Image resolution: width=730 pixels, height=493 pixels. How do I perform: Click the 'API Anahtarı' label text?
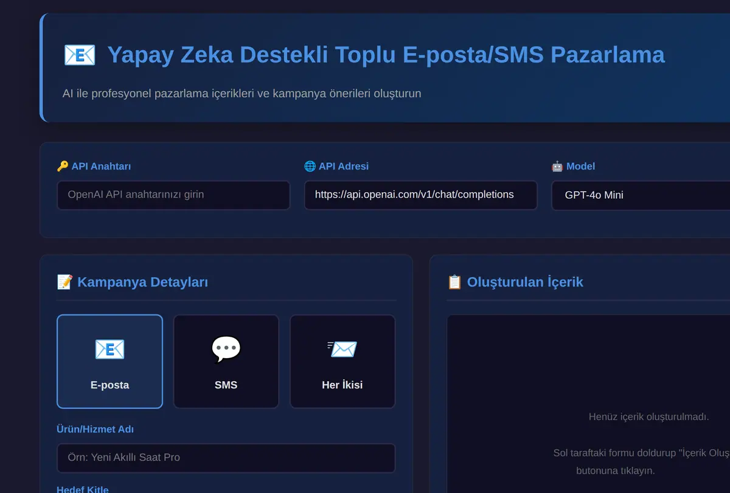[101, 166]
